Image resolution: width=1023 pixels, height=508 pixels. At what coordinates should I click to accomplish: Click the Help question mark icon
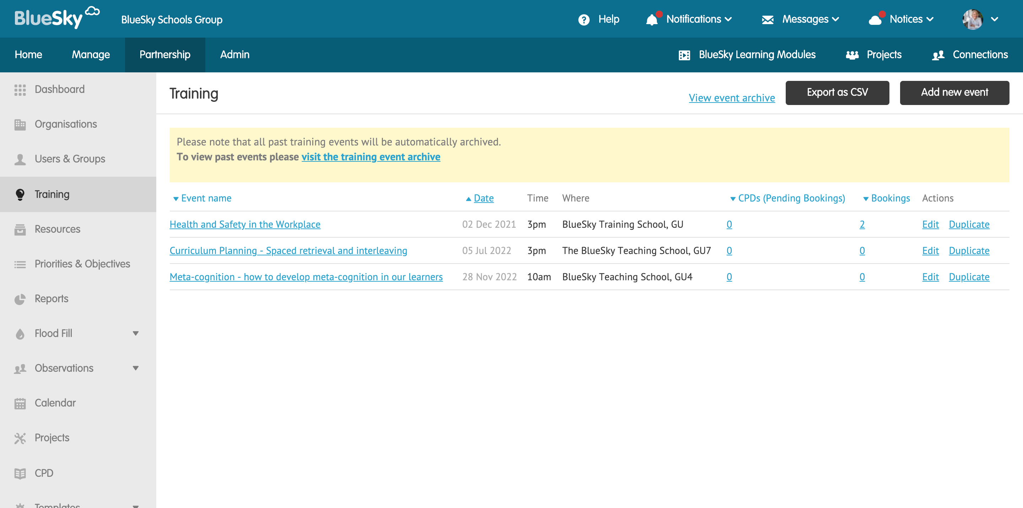coord(583,20)
